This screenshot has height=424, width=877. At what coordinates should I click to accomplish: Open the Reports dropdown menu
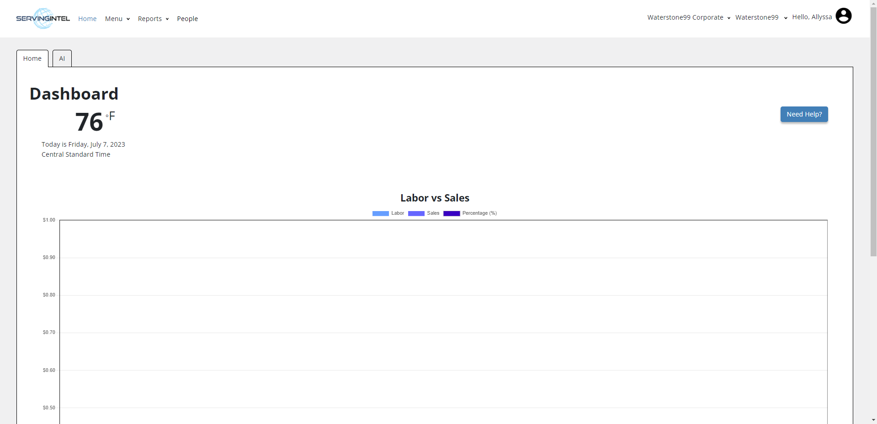pos(153,19)
